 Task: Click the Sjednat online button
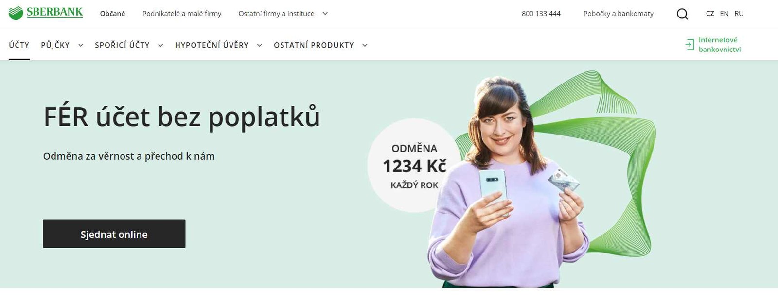coord(114,234)
